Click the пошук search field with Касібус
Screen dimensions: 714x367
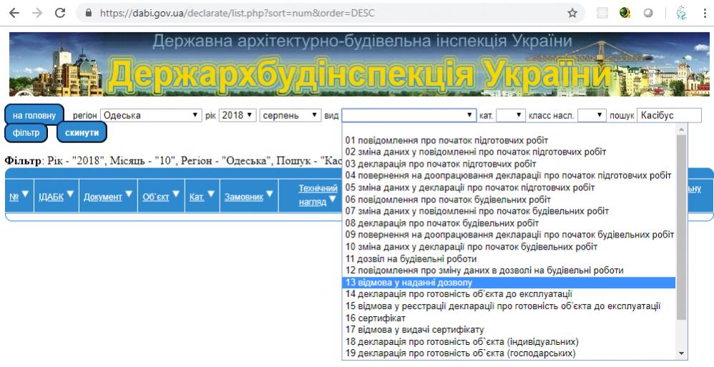pos(669,115)
